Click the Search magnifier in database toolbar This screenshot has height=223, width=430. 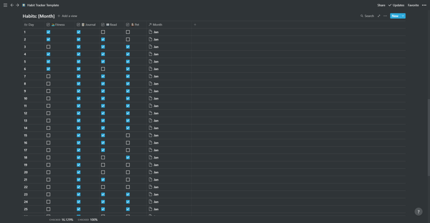coord(367,16)
